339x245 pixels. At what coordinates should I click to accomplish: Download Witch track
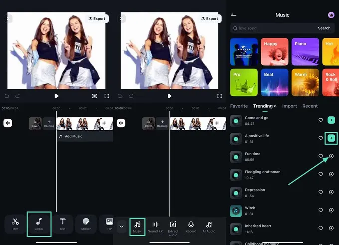pyautogui.click(x=331, y=210)
